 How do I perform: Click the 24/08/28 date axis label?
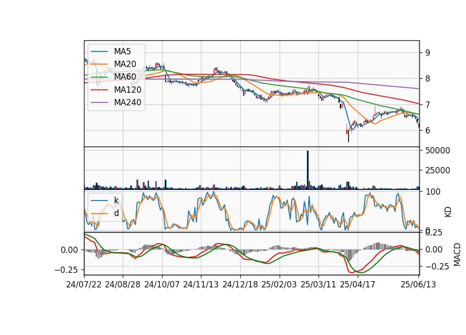click(123, 285)
